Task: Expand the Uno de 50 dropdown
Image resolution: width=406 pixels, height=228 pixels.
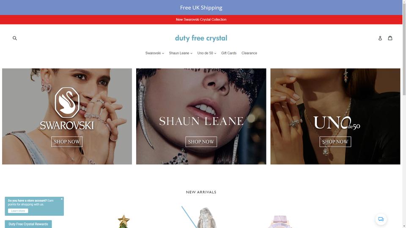Action: tap(207, 53)
